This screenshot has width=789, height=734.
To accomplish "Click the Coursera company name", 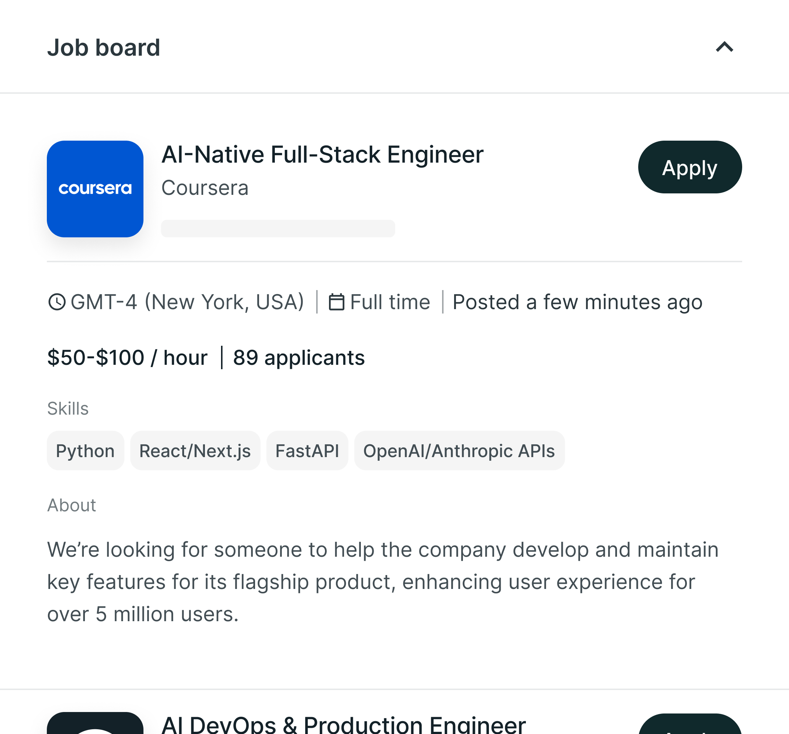I will [205, 188].
